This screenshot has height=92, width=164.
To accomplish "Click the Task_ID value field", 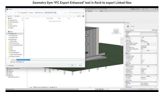I will [148, 33].
